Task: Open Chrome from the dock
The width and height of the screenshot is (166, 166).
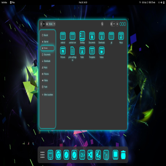Action: point(59,155)
